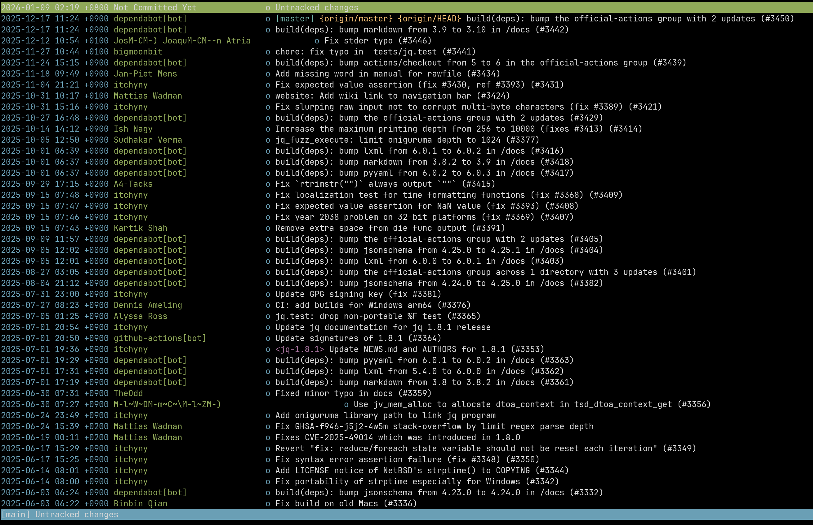This screenshot has width=813, height=525.
Task: Click author github-actions[bot]
Action: [160, 338]
